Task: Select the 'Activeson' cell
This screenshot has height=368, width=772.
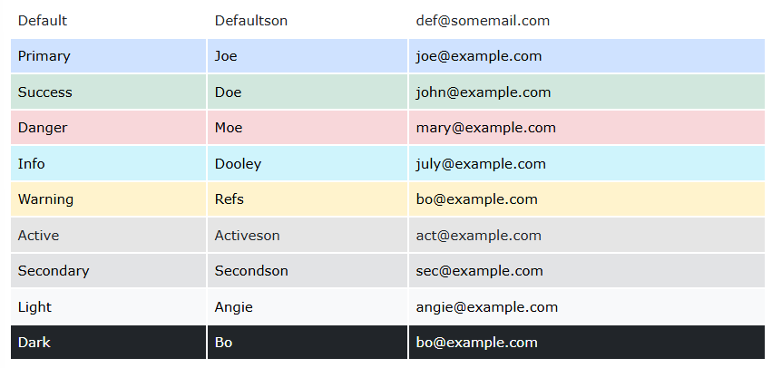Action: pyautogui.click(x=308, y=235)
